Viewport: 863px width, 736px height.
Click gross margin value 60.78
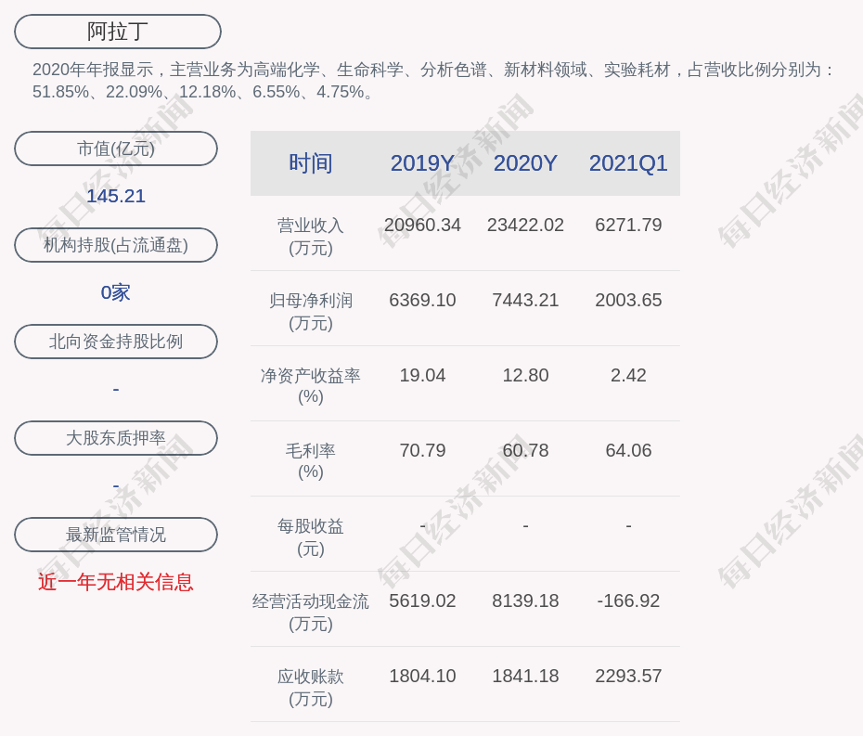525,450
